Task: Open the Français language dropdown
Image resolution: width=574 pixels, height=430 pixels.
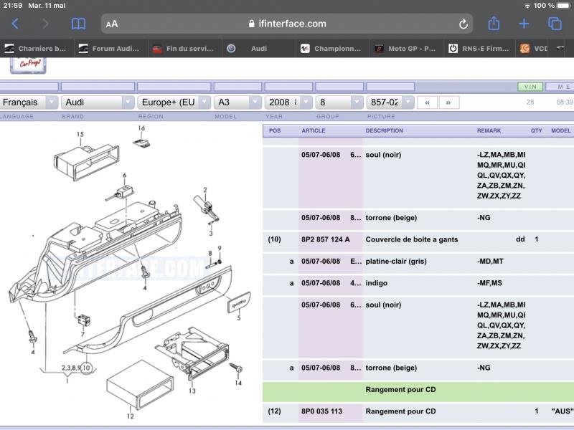Action: [29, 102]
